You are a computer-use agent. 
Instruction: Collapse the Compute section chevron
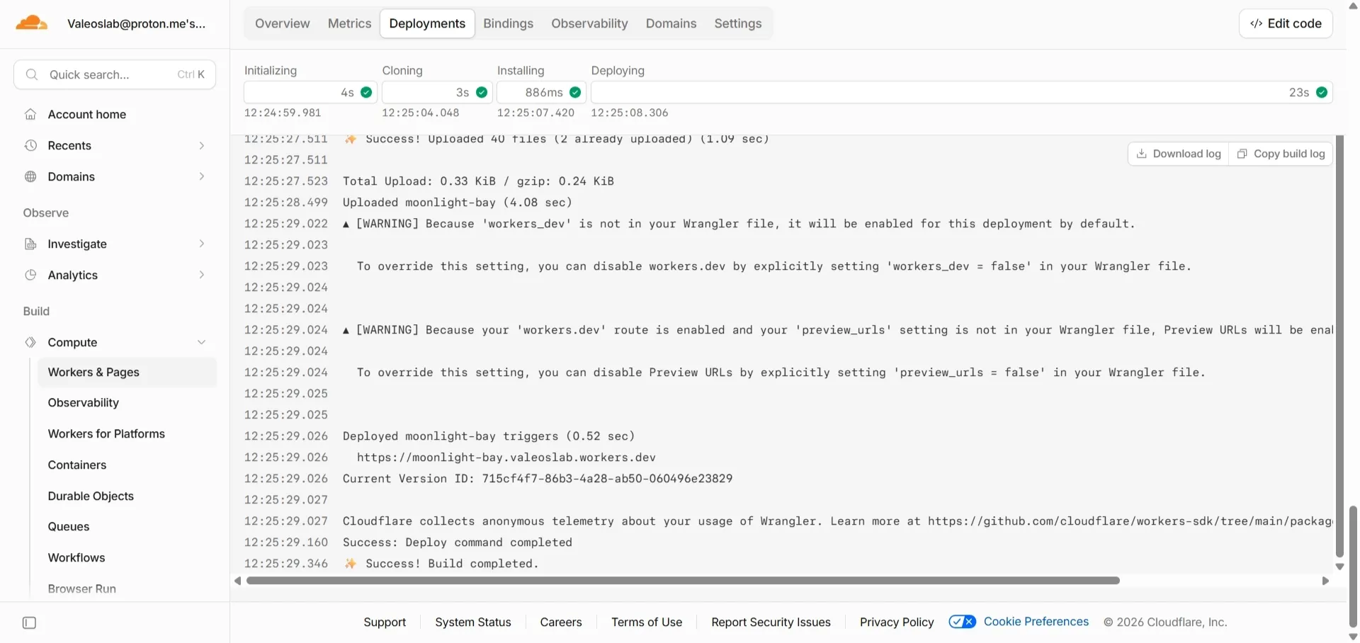pyautogui.click(x=202, y=342)
